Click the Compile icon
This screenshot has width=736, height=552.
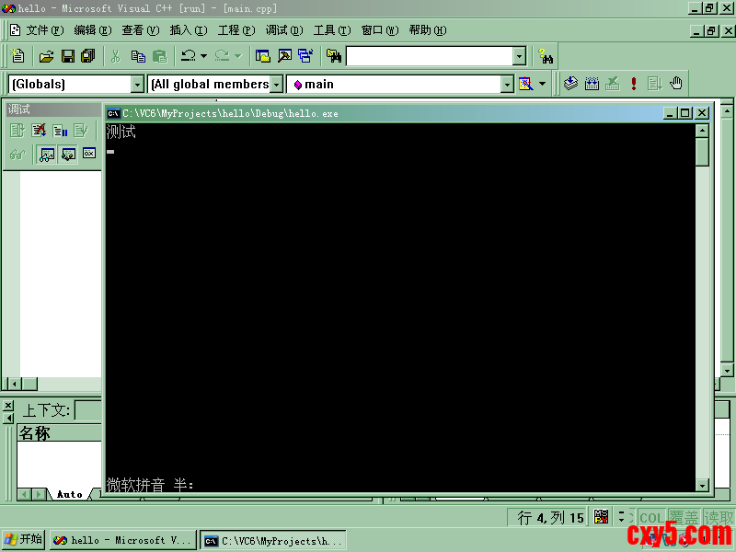570,84
